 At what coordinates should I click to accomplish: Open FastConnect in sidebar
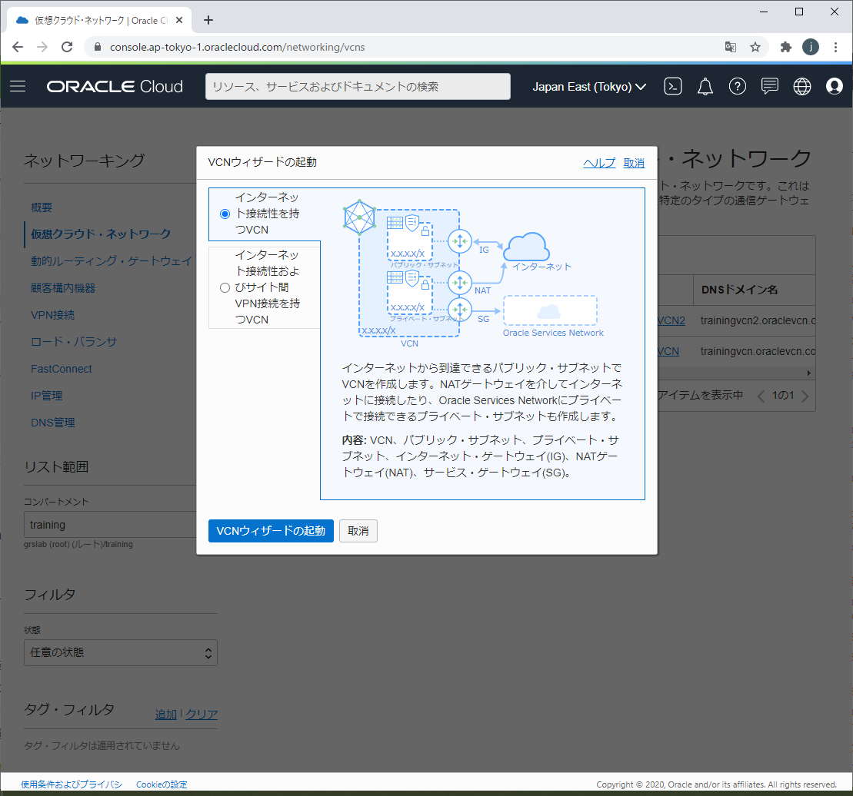coord(62,369)
